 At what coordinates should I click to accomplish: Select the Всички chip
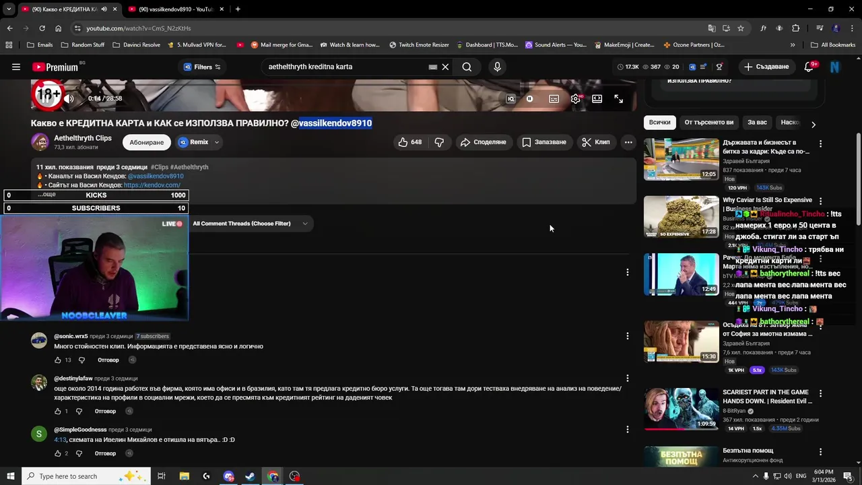click(x=659, y=123)
